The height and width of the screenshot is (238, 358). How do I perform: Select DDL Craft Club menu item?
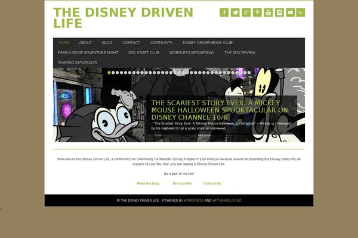pos(144,52)
